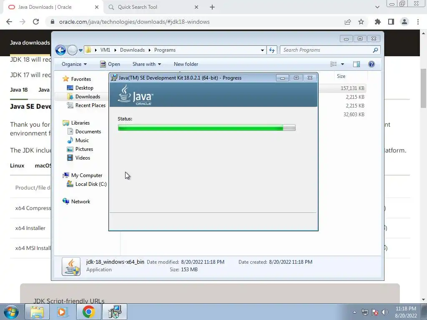Click the Chrome tab search chevron
Image resolution: width=427 pixels, height=320 pixels.
[377, 7]
